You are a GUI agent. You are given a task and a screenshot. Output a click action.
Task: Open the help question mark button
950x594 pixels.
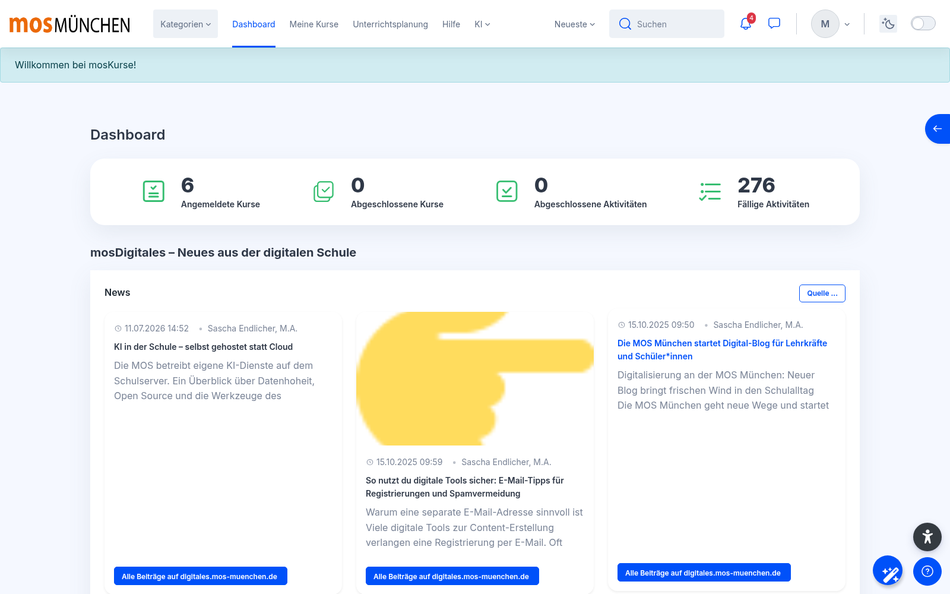[x=927, y=571]
